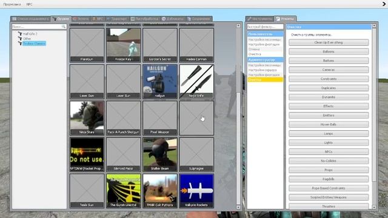Open the Дубликаты tab
This screenshot has height=218, width=388.
coord(173,19)
